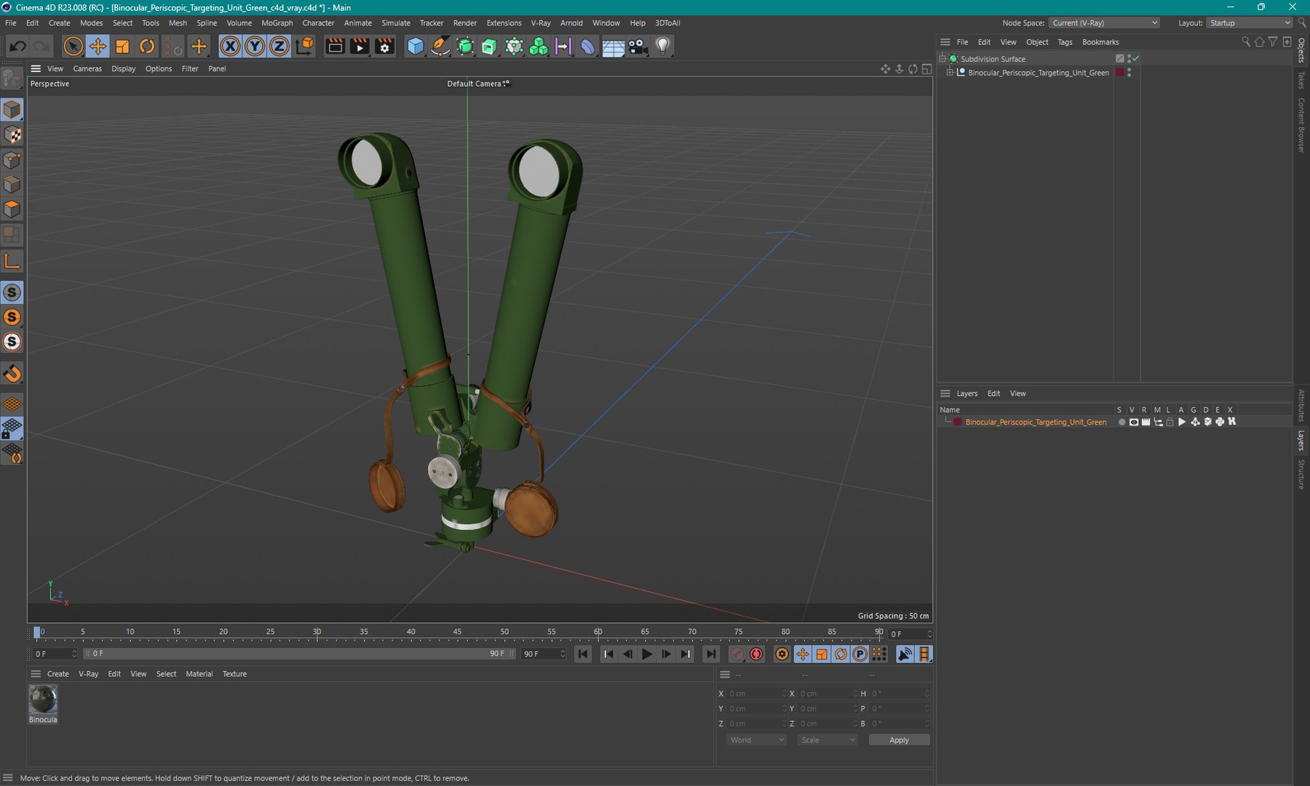Toggle Autokeying button
The image size is (1310, 786).
point(757,654)
